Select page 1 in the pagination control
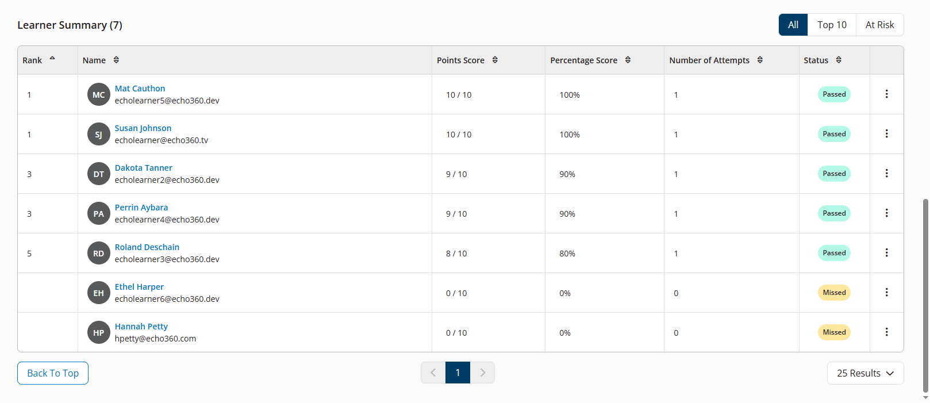 coord(458,372)
